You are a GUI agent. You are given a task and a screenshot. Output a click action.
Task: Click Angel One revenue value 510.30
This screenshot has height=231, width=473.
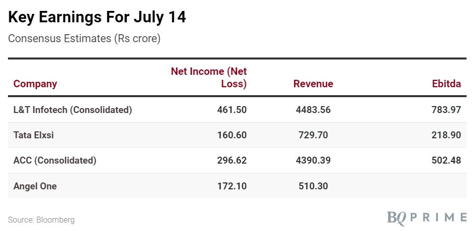pos(313,186)
